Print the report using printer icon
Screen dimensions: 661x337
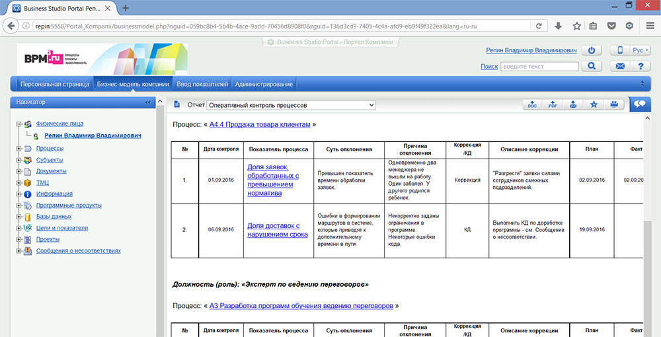click(613, 105)
